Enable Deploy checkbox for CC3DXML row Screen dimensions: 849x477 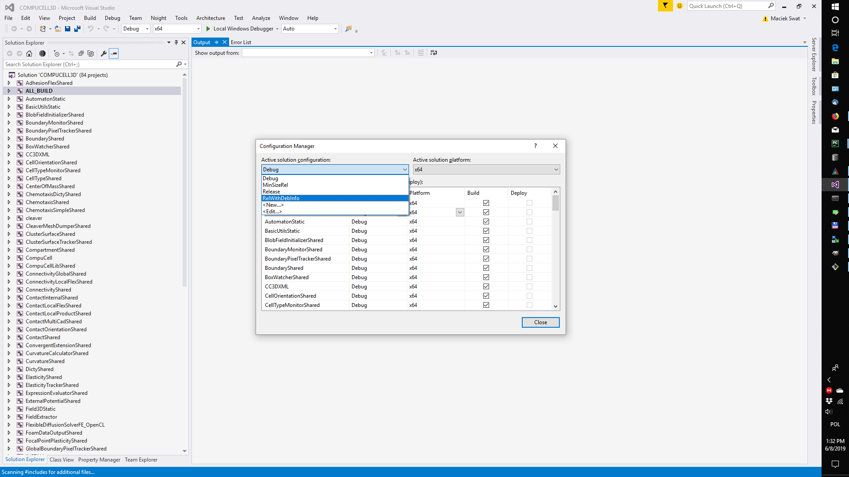tap(529, 287)
